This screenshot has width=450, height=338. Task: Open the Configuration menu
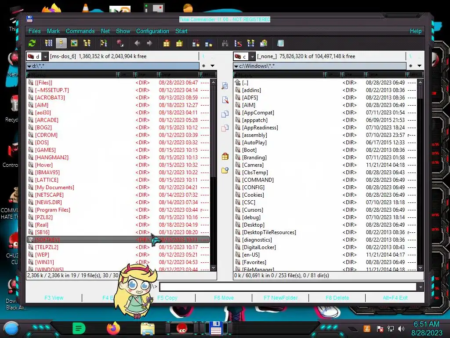point(152,31)
